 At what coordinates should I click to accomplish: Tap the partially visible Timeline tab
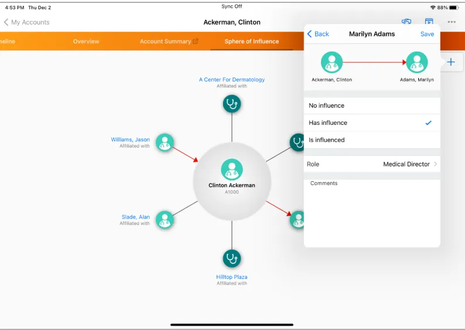(8, 42)
